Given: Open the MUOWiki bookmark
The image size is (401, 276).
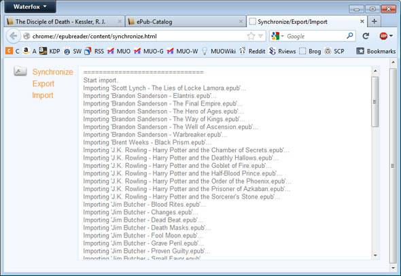Looking at the screenshot, I should [219, 51].
